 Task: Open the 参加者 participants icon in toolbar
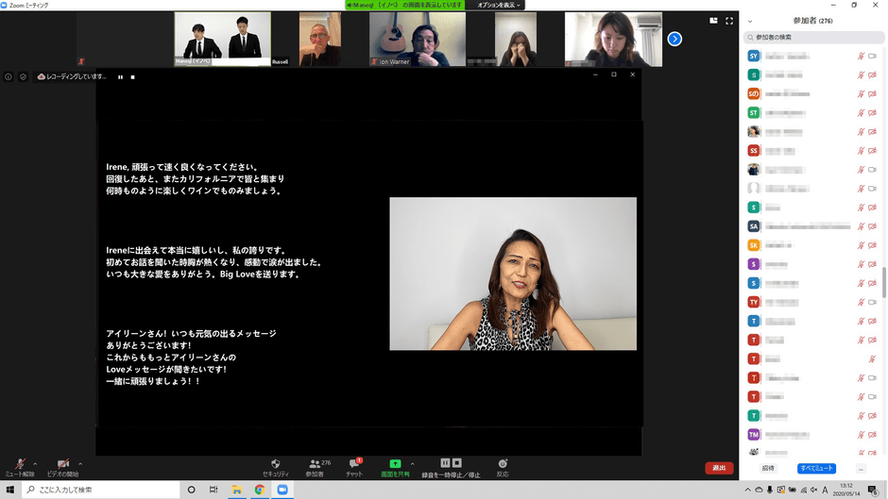(315, 464)
